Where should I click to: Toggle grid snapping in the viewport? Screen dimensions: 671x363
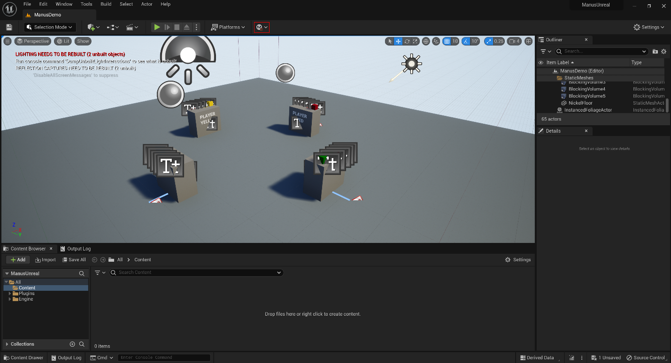point(447,41)
